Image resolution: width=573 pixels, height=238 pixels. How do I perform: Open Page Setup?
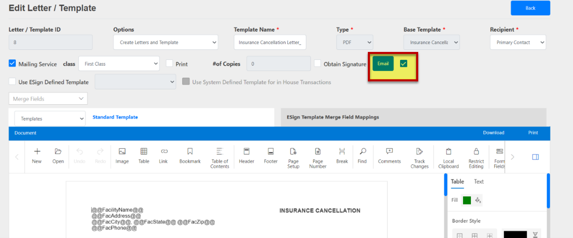293,158
